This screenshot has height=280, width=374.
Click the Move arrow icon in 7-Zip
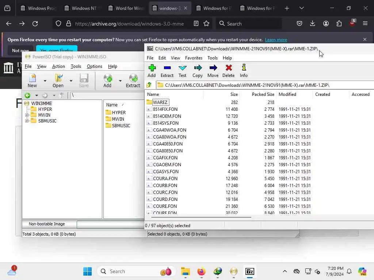[x=213, y=68]
